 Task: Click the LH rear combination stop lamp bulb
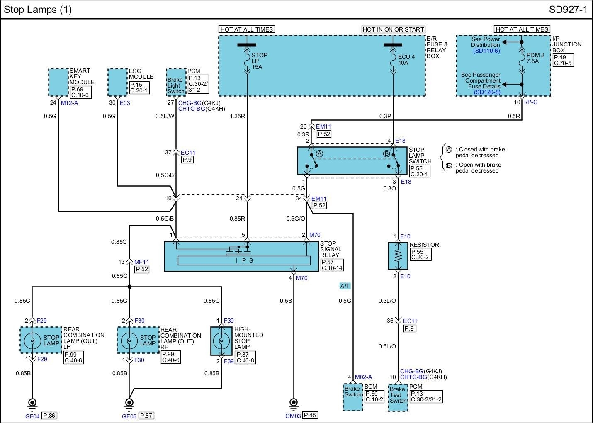[x=32, y=340]
